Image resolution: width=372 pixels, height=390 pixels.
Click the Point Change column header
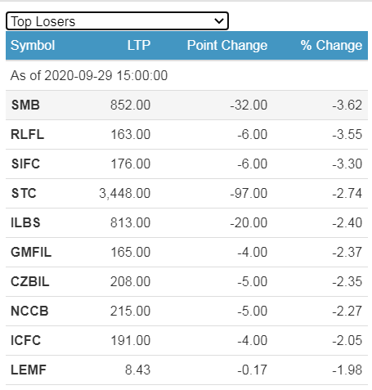click(x=227, y=45)
